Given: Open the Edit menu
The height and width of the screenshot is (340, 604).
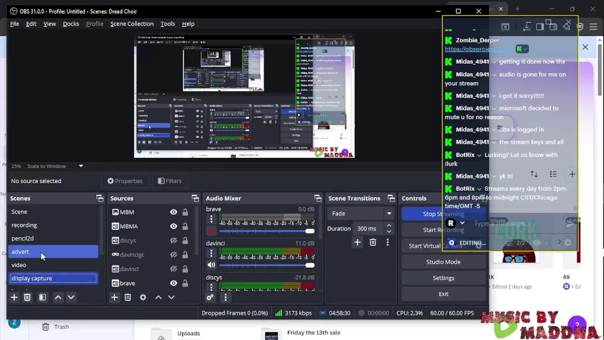Looking at the screenshot, I should [31, 24].
